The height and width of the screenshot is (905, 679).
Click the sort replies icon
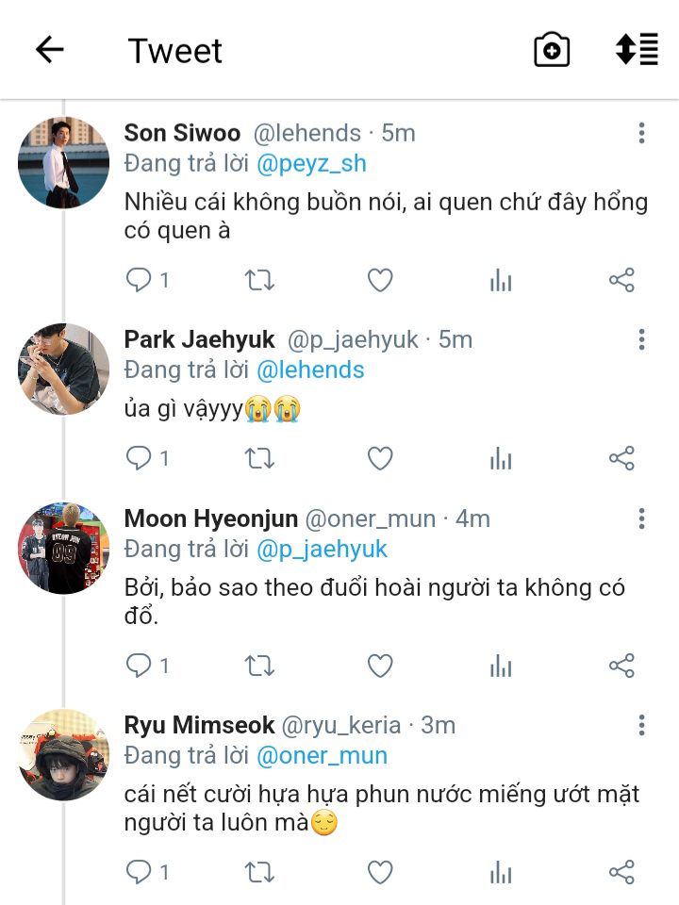click(637, 50)
